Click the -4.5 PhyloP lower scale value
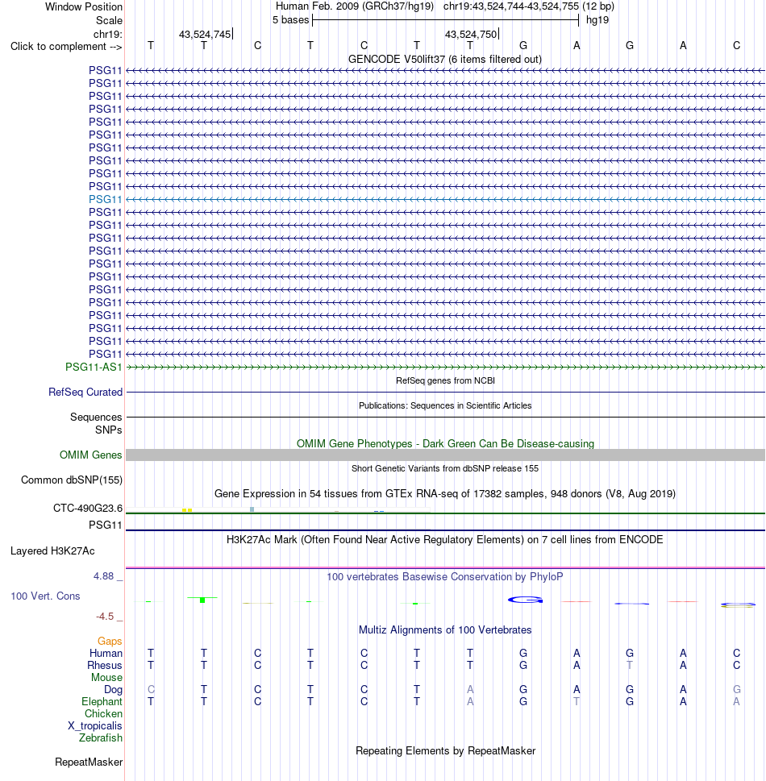This screenshot has height=781, width=766. tap(105, 617)
